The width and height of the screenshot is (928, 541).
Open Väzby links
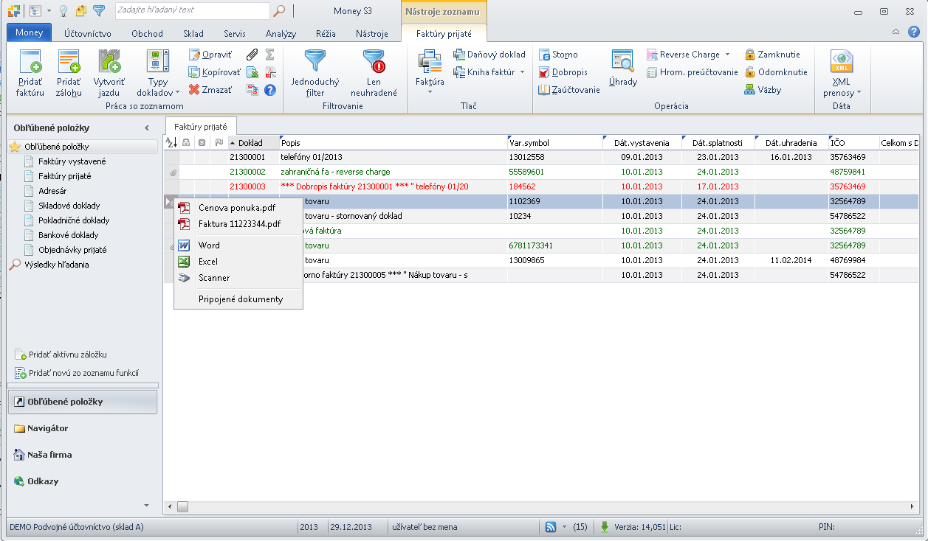[x=763, y=90]
